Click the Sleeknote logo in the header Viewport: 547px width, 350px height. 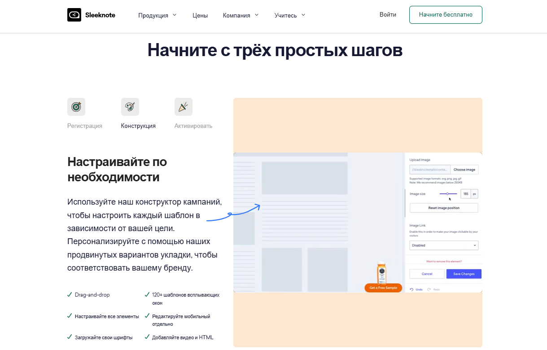(x=90, y=14)
